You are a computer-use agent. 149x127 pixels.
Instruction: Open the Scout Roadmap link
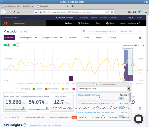[x=84, y=23]
